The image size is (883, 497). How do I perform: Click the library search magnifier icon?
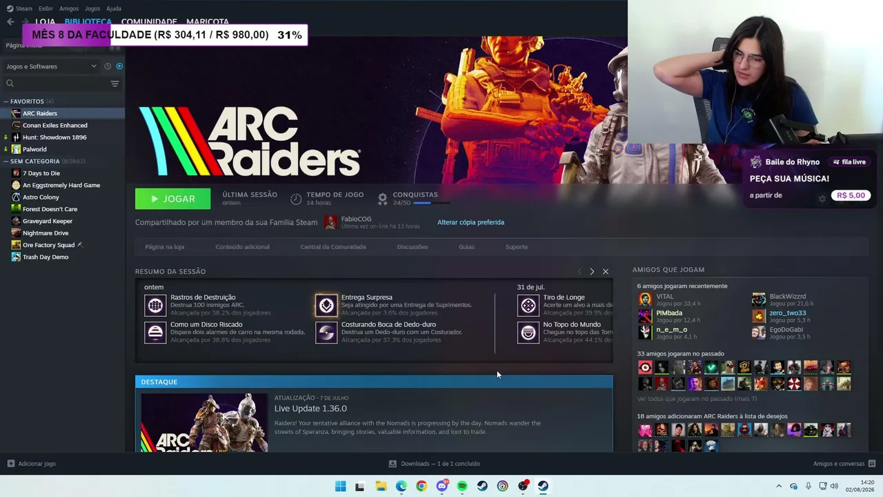tap(10, 84)
